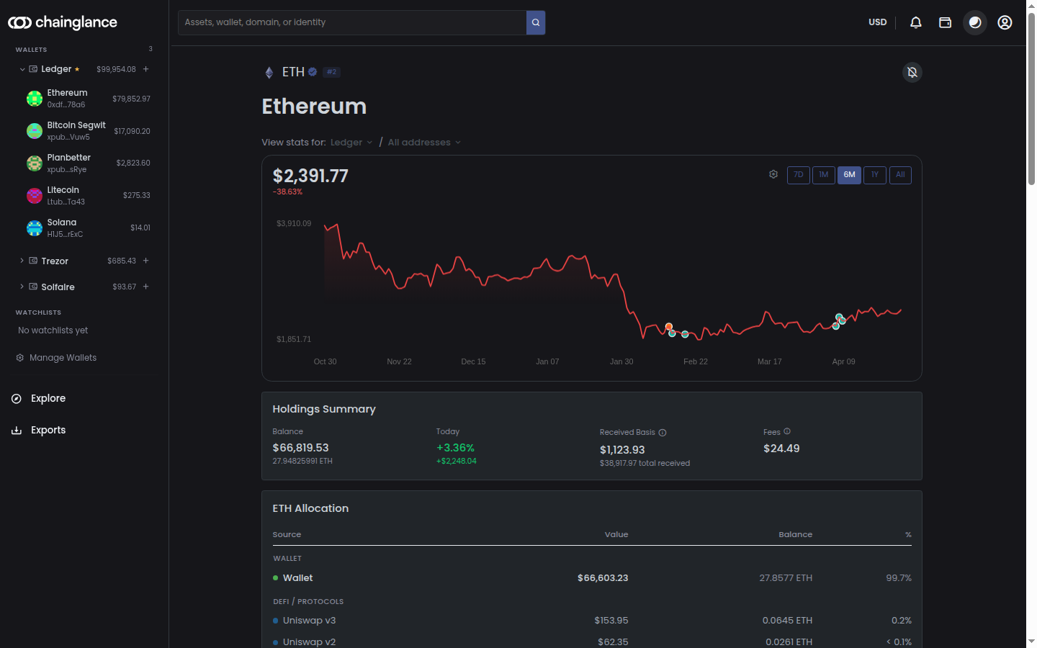Screen dimensions: 1037x648
Task: Click the Planbetter wallet avatar
Action: point(35,163)
